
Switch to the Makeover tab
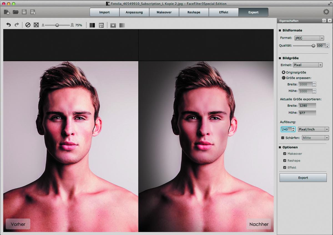[164, 12]
